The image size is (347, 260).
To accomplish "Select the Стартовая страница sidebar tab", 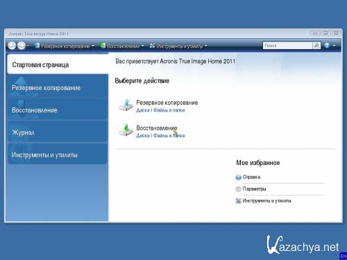I will [x=58, y=64].
